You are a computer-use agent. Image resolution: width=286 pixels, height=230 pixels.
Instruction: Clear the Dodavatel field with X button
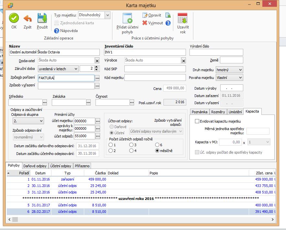click(x=97, y=61)
